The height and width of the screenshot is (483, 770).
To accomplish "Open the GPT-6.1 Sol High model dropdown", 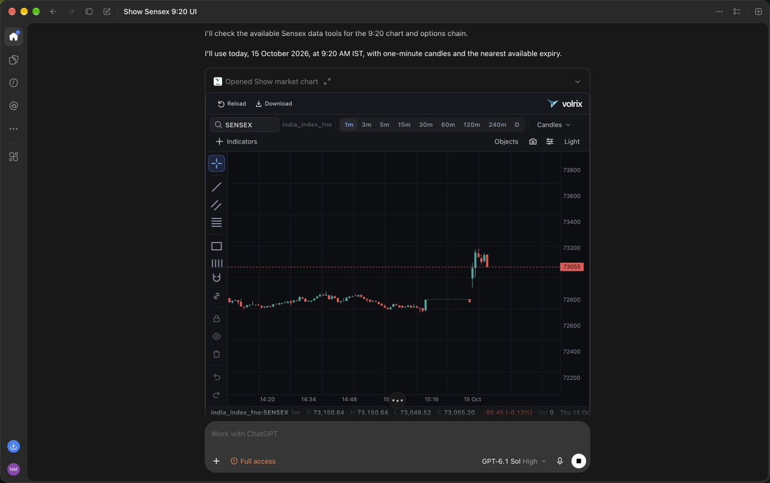I will click(x=514, y=461).
